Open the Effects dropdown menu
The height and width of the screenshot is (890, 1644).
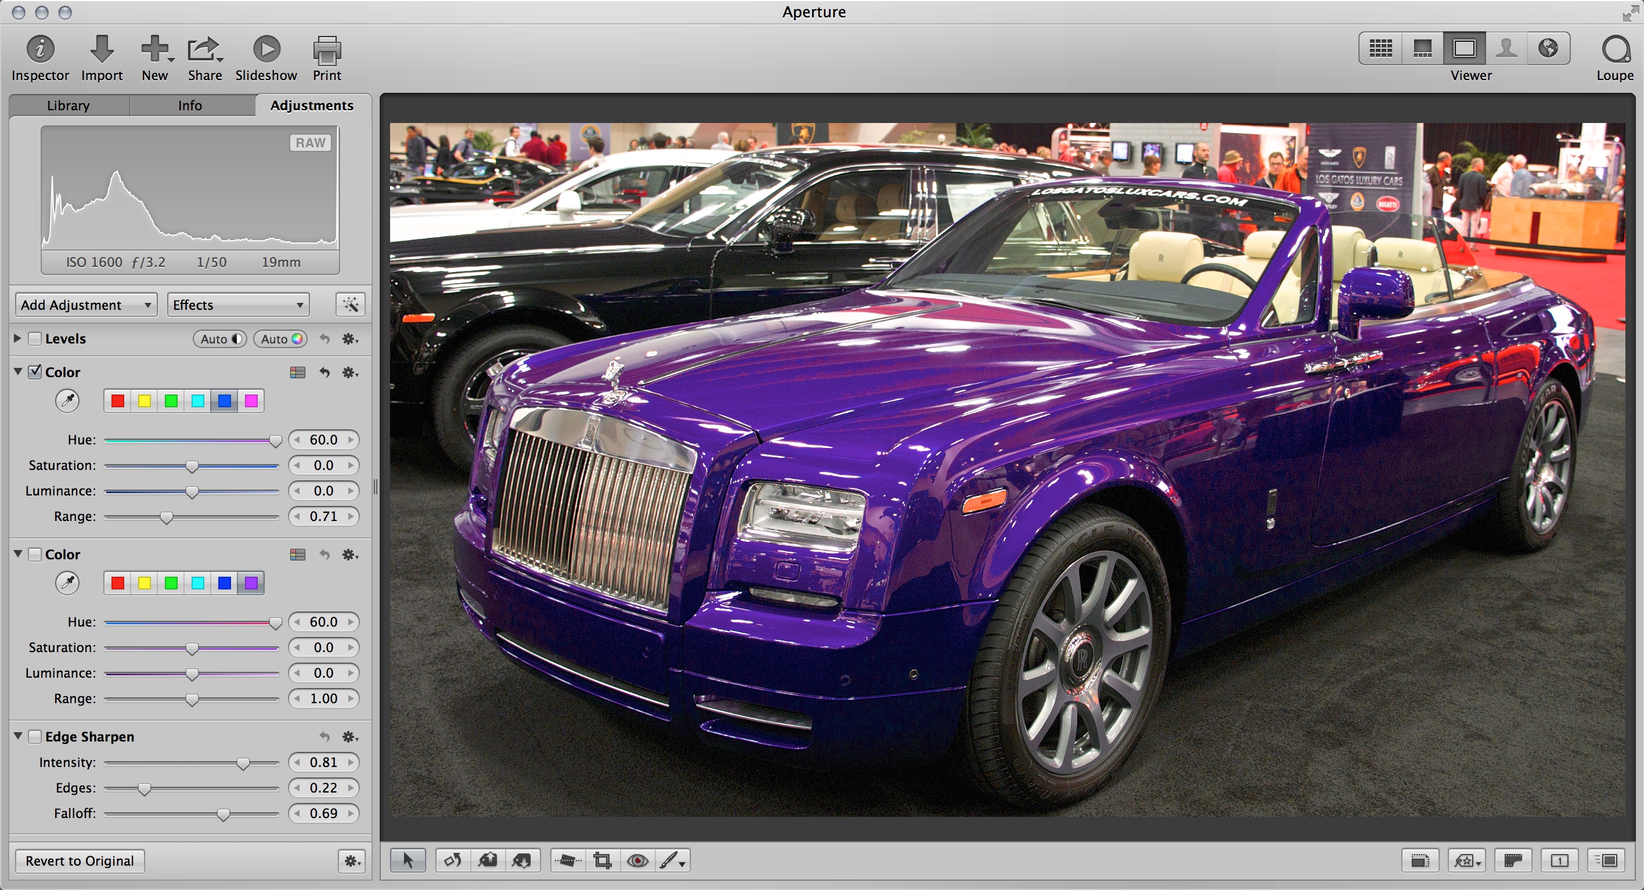coord(237,305)
